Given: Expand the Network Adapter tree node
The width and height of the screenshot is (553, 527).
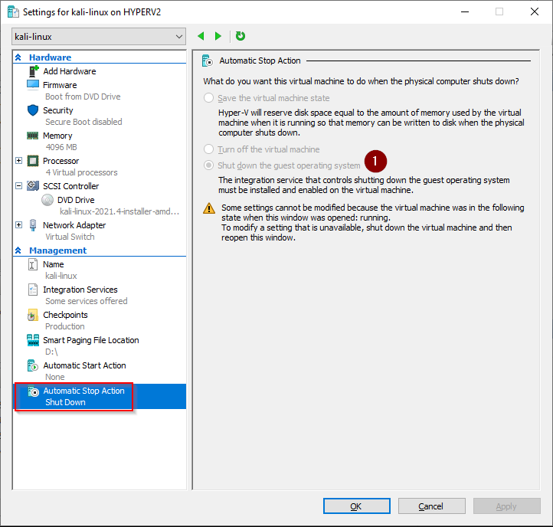Looking at the screenshot, I should (19, 225).
